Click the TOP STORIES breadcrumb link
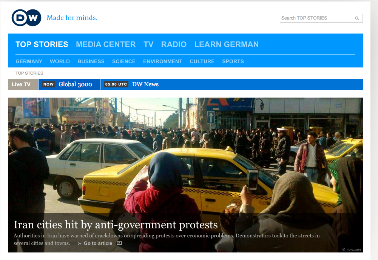This screenshot has height=260, width=378. point(29,73)
